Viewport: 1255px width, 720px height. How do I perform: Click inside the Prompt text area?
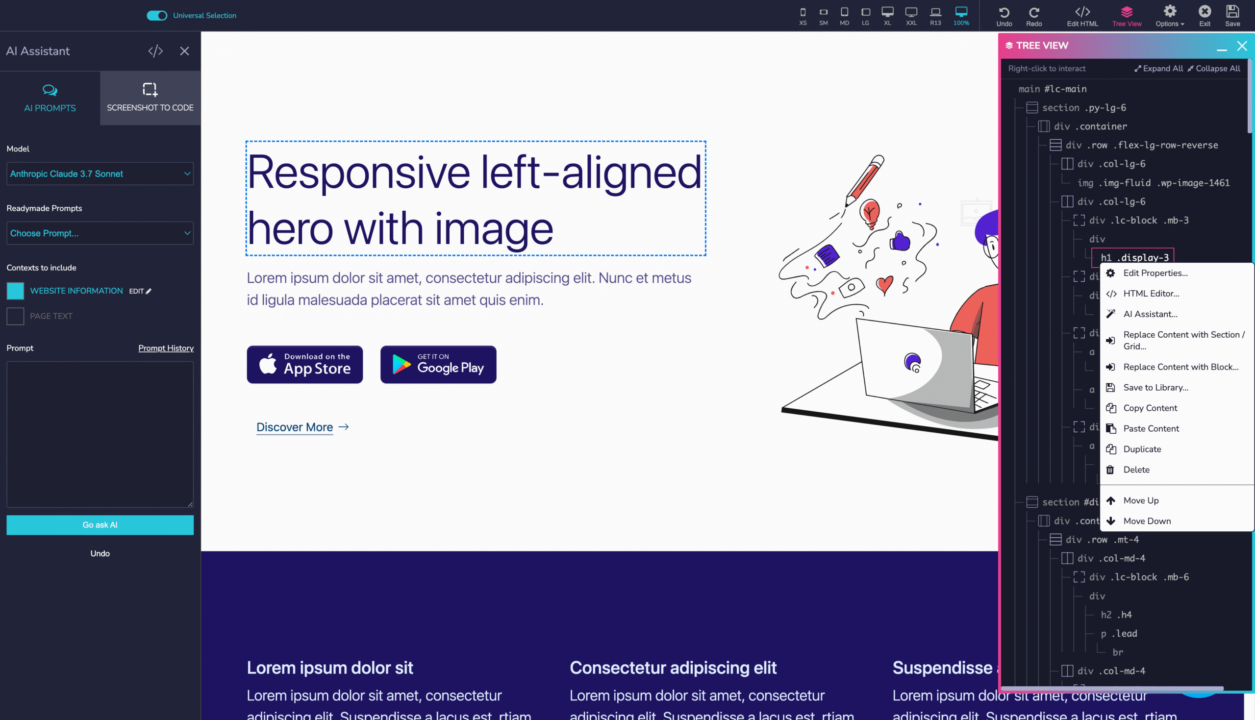pos(100,434)
